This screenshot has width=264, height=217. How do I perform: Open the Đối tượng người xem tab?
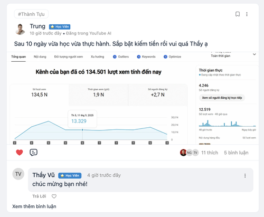click(69, 56)
